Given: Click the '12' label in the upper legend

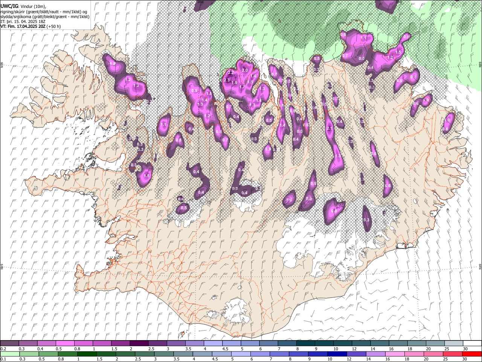Looking at the screenshot, I should coord(354,349).
